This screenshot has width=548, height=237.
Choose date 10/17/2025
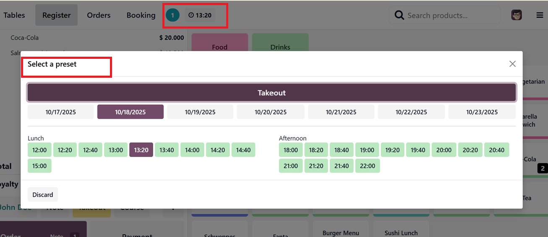click(x=60, y=112)
